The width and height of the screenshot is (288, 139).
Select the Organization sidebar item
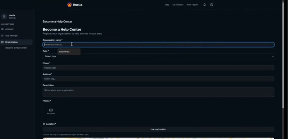pos(16,42)
